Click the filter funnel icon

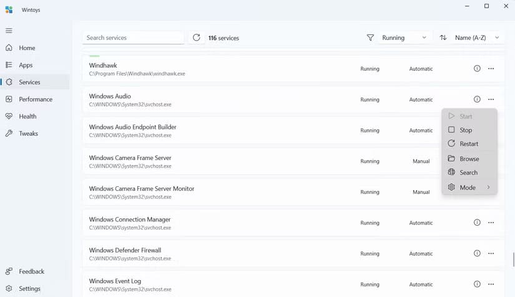370,38
